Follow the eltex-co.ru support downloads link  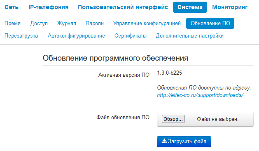pos(200,95)
